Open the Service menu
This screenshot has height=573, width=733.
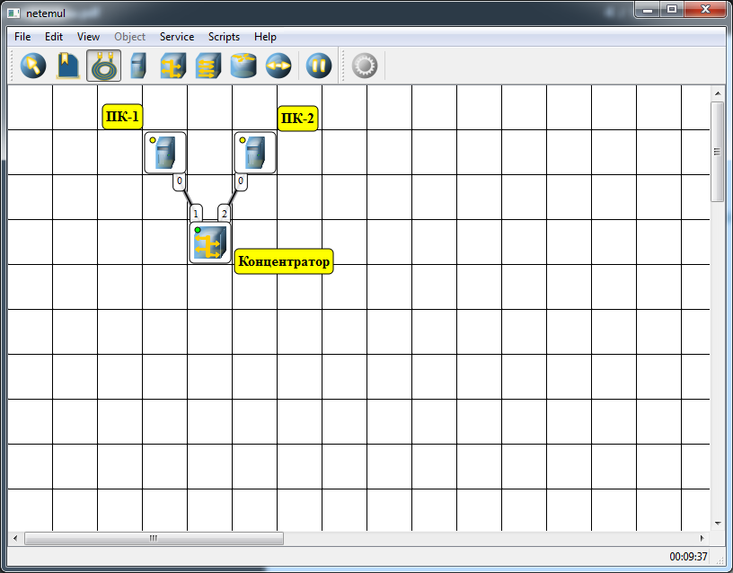177,37
